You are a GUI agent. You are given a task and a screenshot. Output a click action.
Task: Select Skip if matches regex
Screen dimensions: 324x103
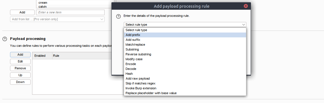click(185, 83)
